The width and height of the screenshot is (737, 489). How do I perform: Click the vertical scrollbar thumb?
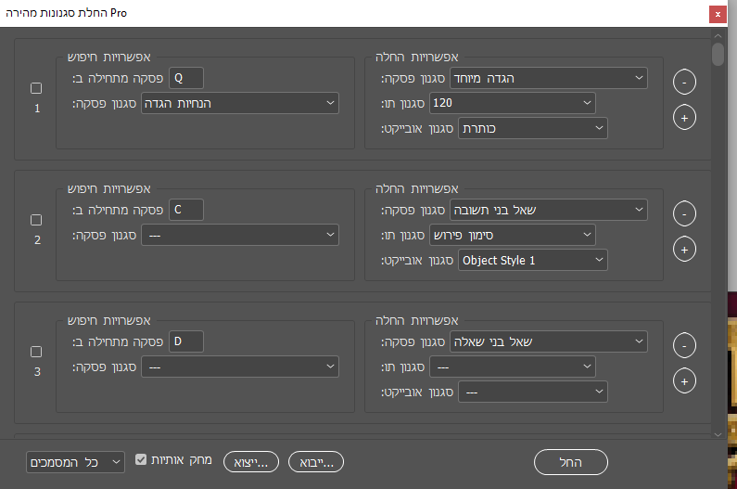718,54
